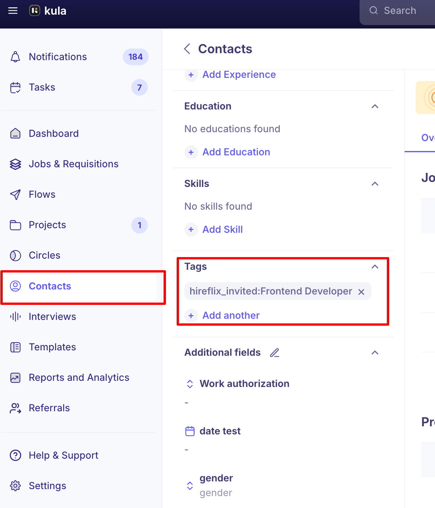
Task: Click the Notifications bell icon
Action: [x=15, y=57]
